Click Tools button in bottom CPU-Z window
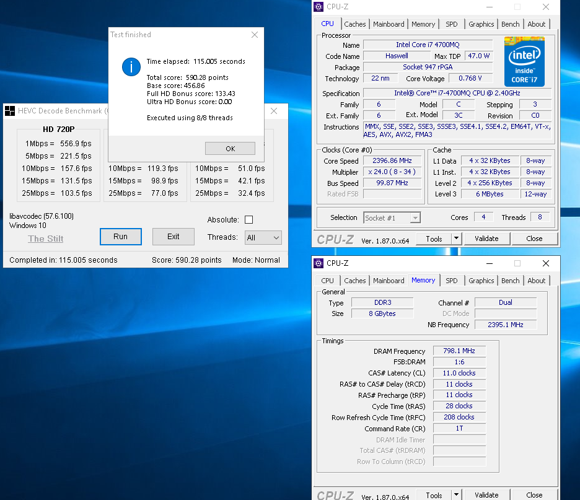580x500 pixels. click(434, 495)
